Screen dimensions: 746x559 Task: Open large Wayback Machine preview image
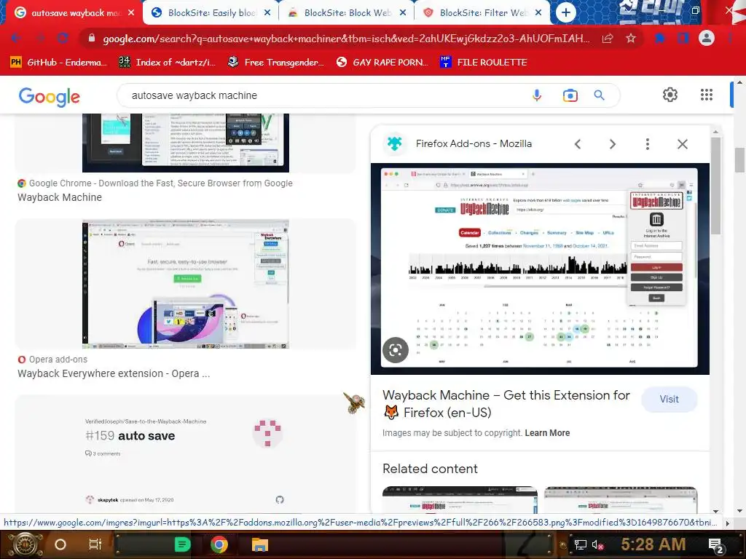(x=540, y=269)
